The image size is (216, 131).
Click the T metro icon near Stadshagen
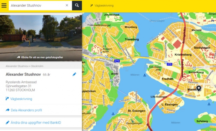click(x=201, y=41)
